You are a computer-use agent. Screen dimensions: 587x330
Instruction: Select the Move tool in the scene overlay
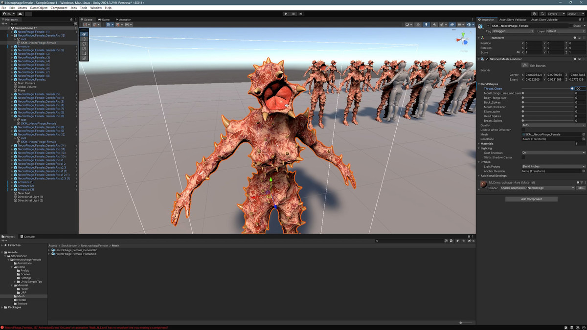coord(84,39)
